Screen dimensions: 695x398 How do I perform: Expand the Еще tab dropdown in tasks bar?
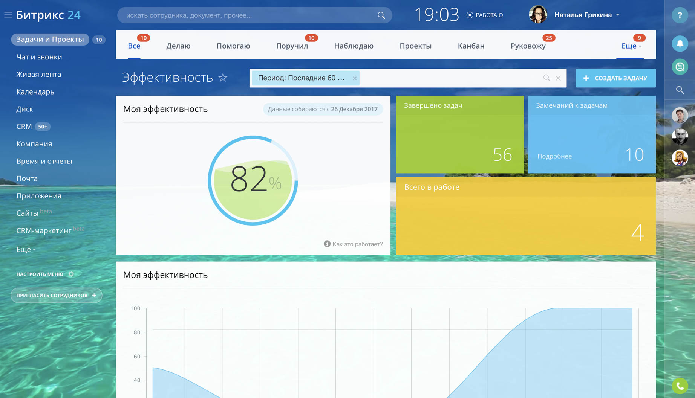(x=631, y=46)
